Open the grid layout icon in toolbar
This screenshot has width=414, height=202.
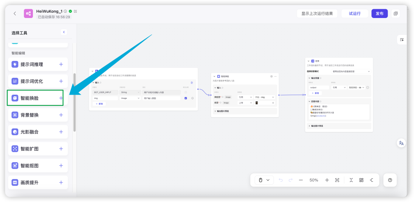click(361, 180)
